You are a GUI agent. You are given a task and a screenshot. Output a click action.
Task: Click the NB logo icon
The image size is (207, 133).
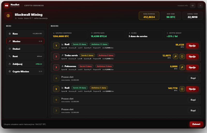tap(7, 5)
